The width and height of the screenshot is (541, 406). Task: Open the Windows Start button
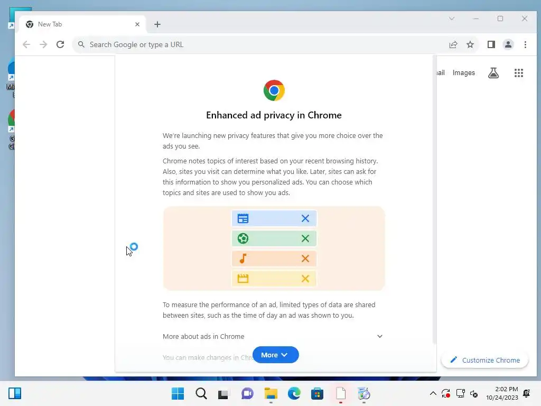178,393
